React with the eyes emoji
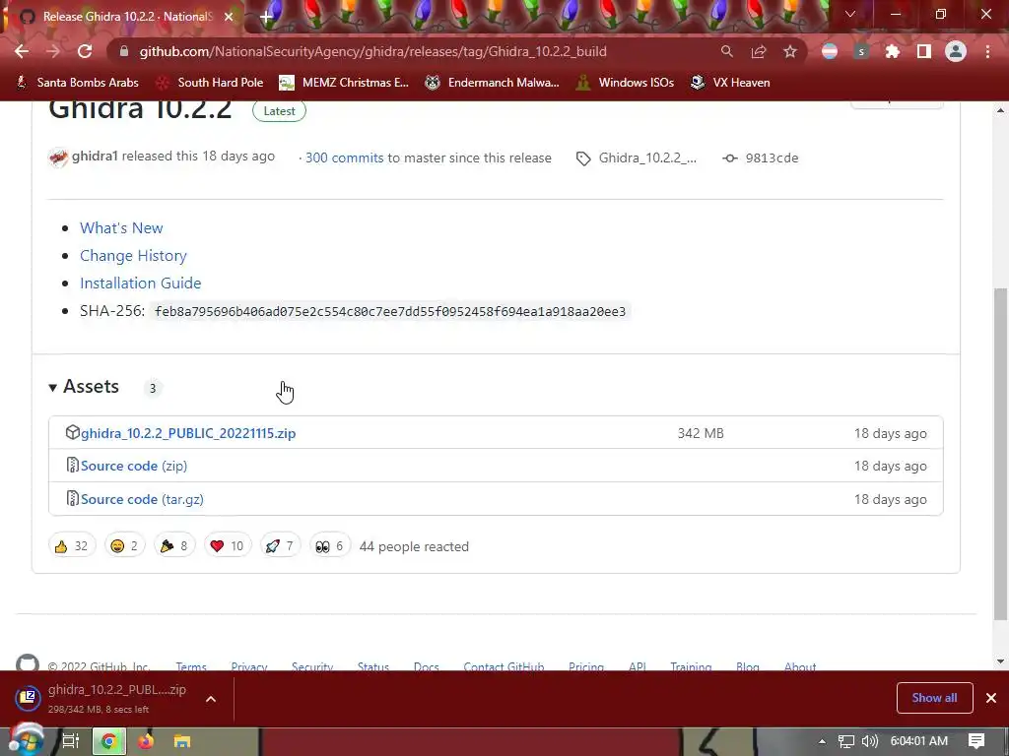1009x756 pixels. point(329,546)
